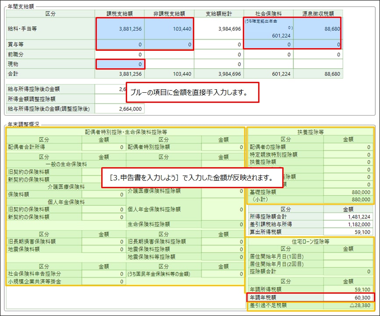The height and width of the screenshot is (316, 380).
Task: Select the 合計 支給額総計 value cell
Action: point(218,74)
